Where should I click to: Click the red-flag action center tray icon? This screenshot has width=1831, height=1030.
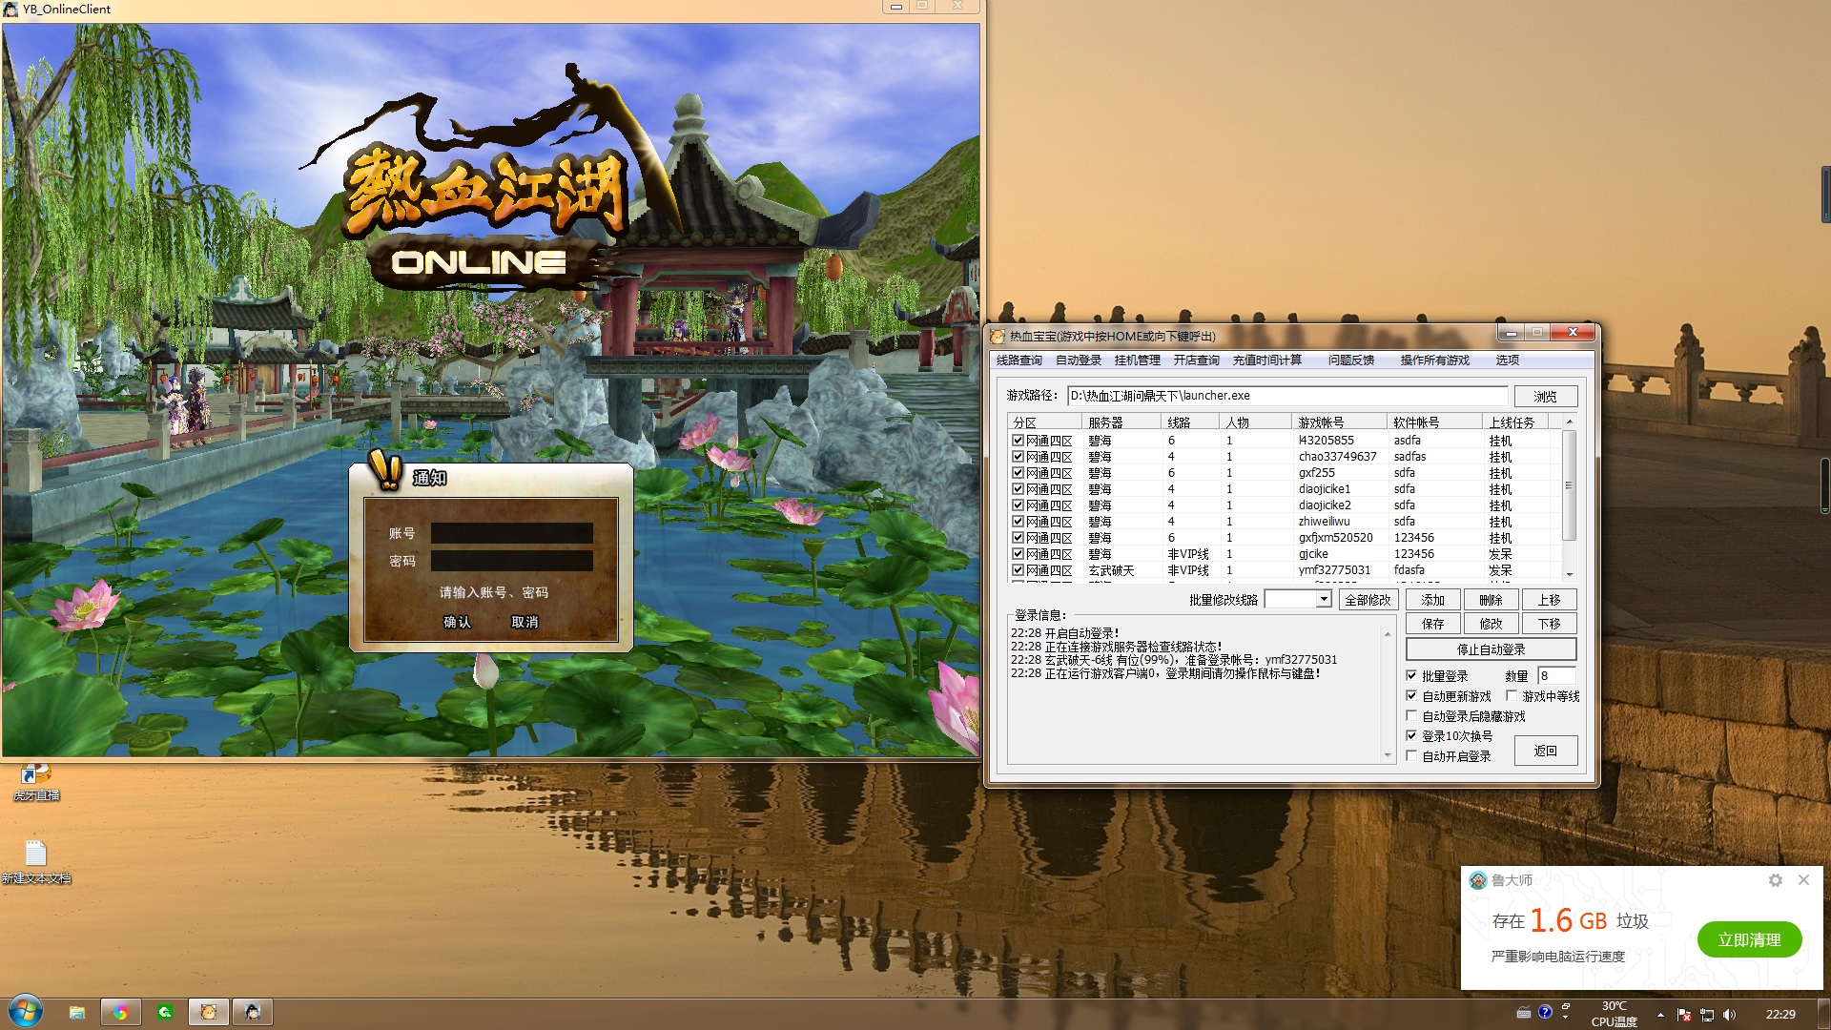[x=1684, y=1015]
